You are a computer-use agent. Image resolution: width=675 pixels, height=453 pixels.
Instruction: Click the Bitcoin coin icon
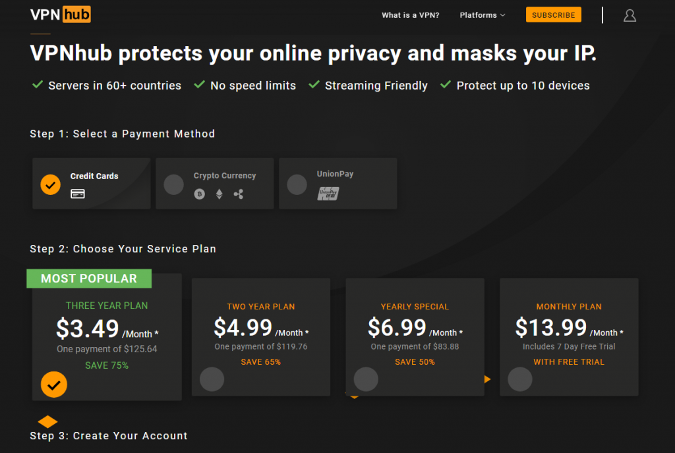pyautogui.click(x=199, y=194)
